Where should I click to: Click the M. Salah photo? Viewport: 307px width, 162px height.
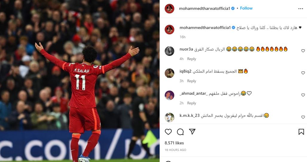(80, 81)
